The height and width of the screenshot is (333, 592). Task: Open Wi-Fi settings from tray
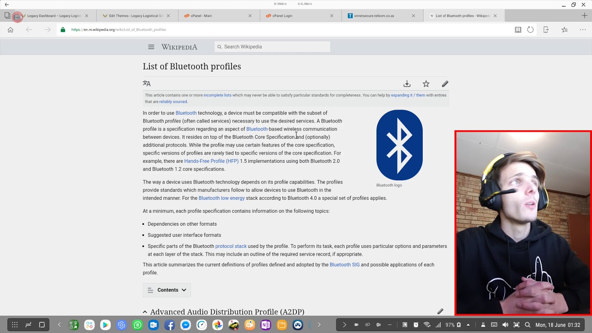(427, 325)
